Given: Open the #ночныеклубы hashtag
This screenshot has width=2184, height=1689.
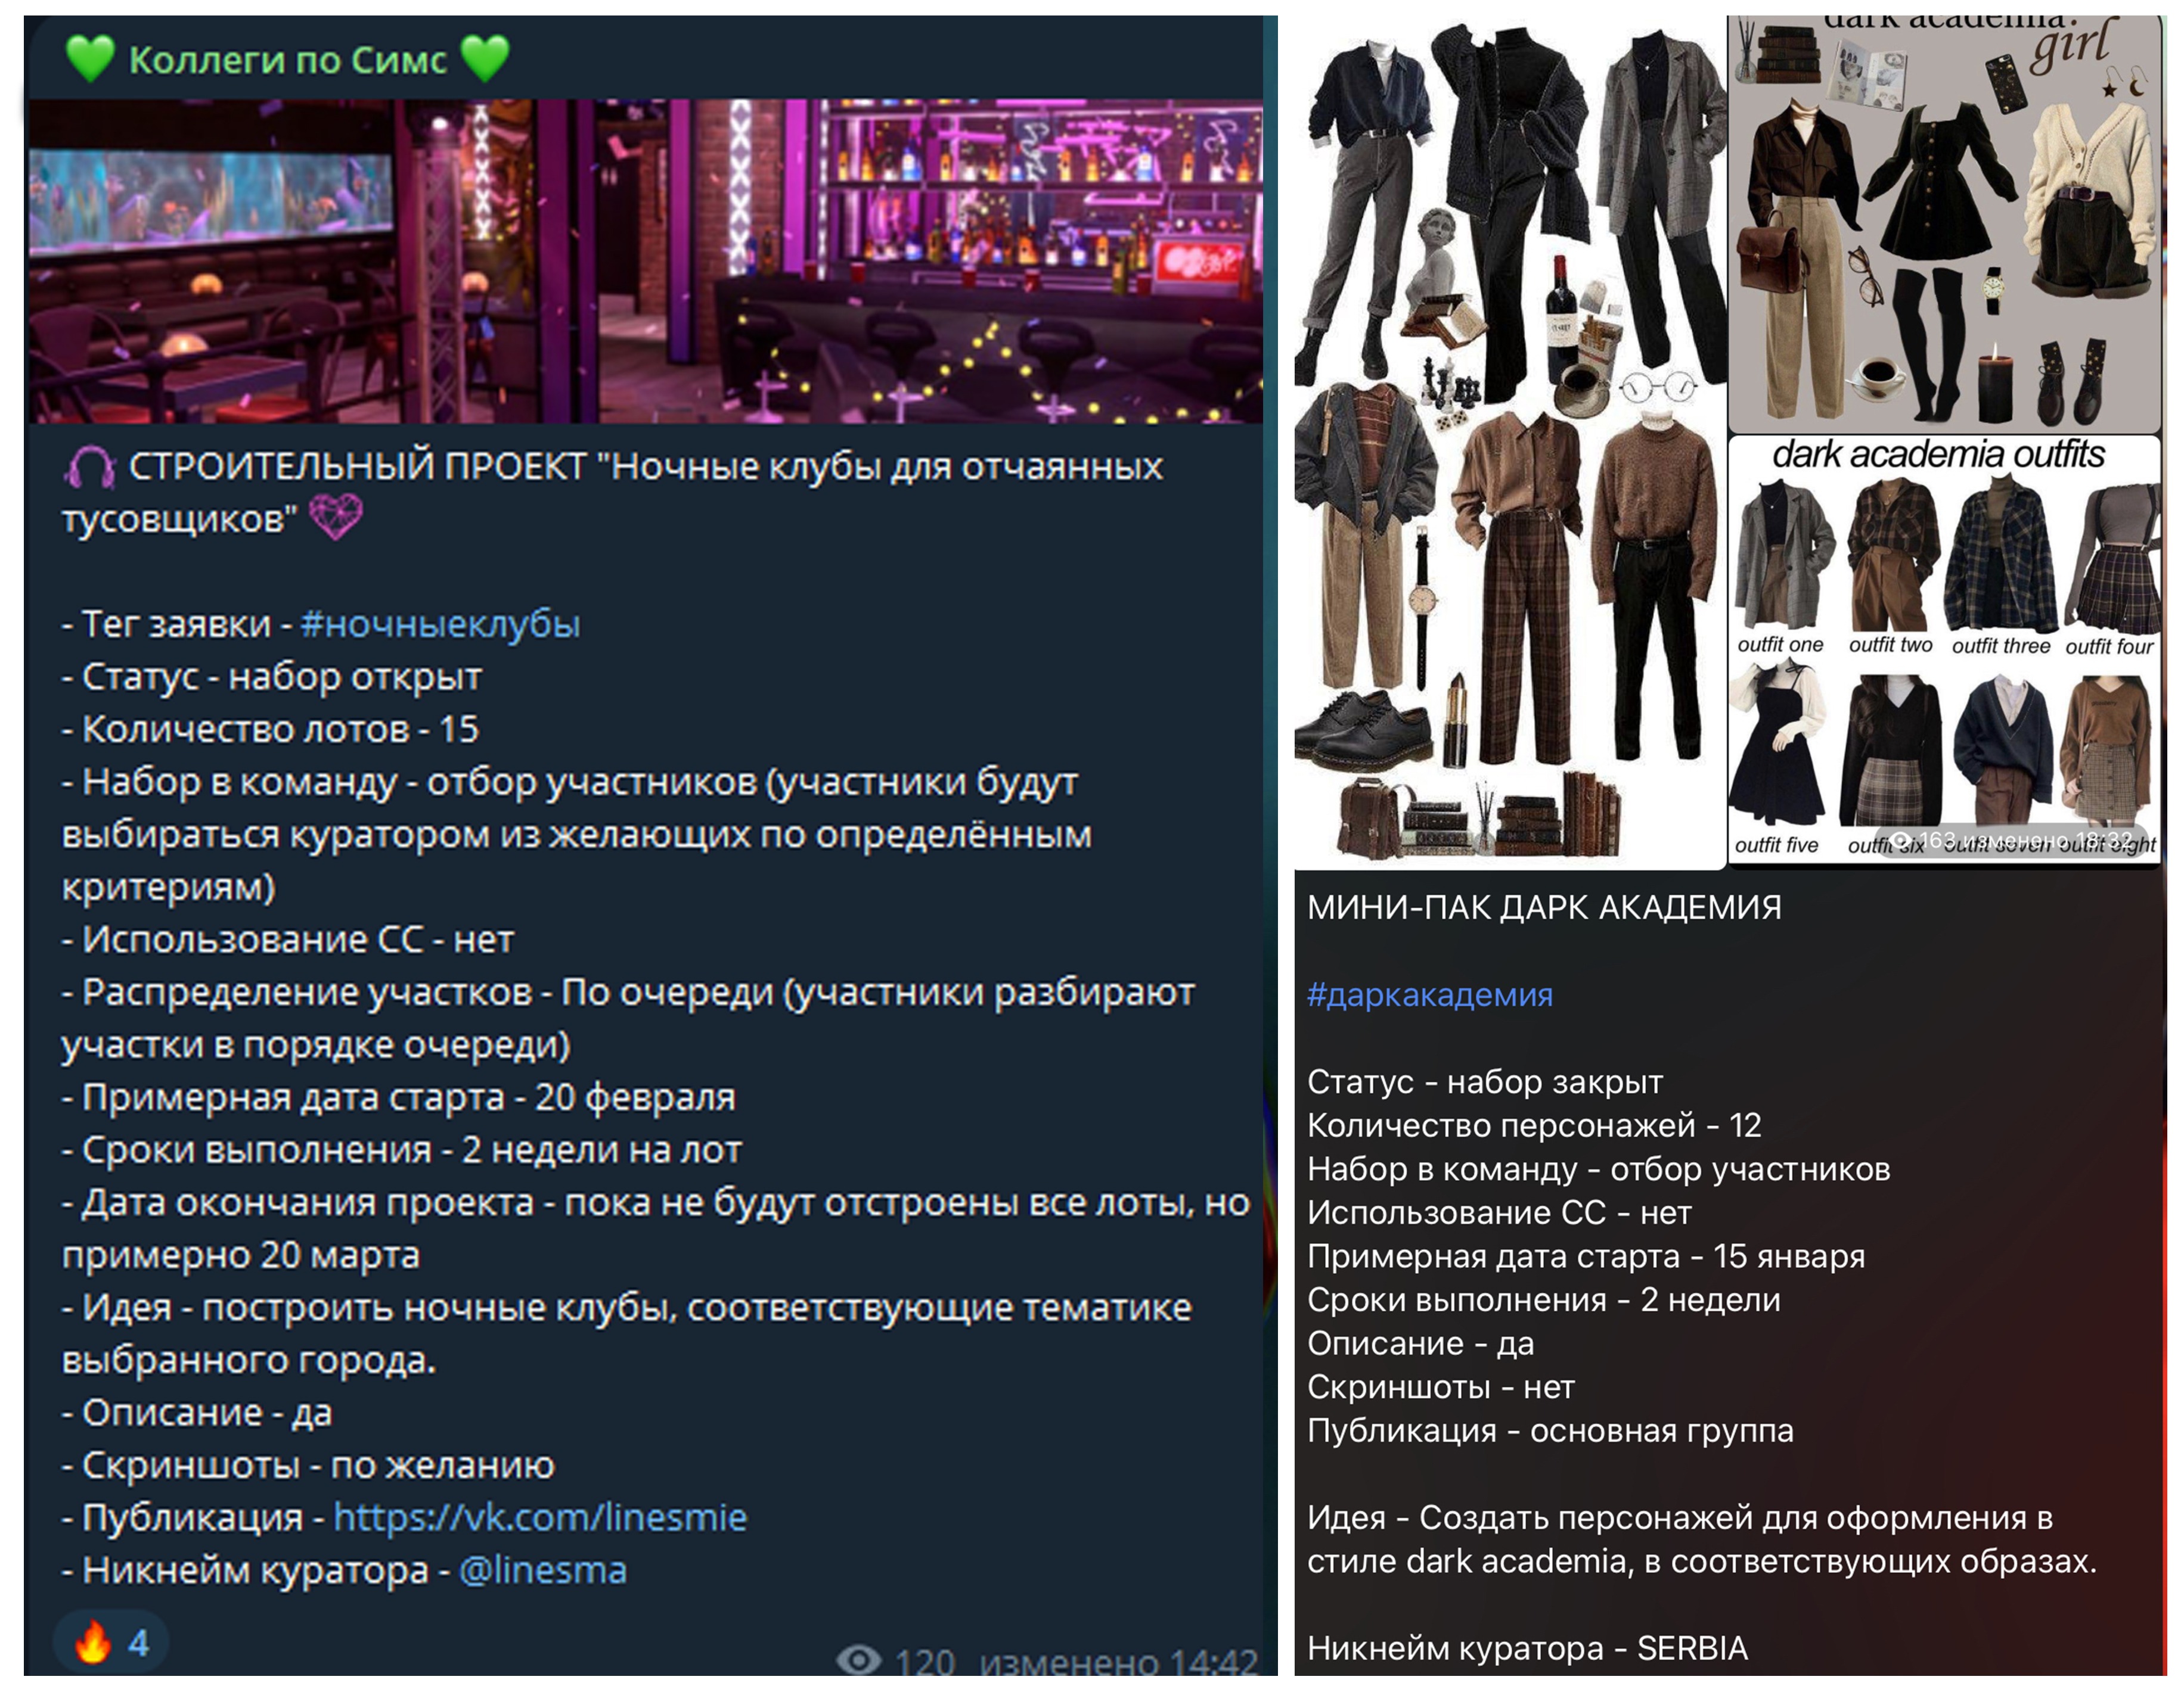Looking at the screenshot, I should 440,624.
